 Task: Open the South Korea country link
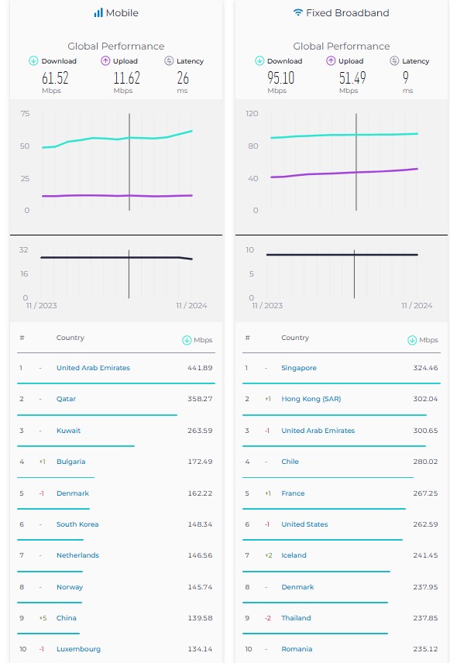click(x=77, y=524)
